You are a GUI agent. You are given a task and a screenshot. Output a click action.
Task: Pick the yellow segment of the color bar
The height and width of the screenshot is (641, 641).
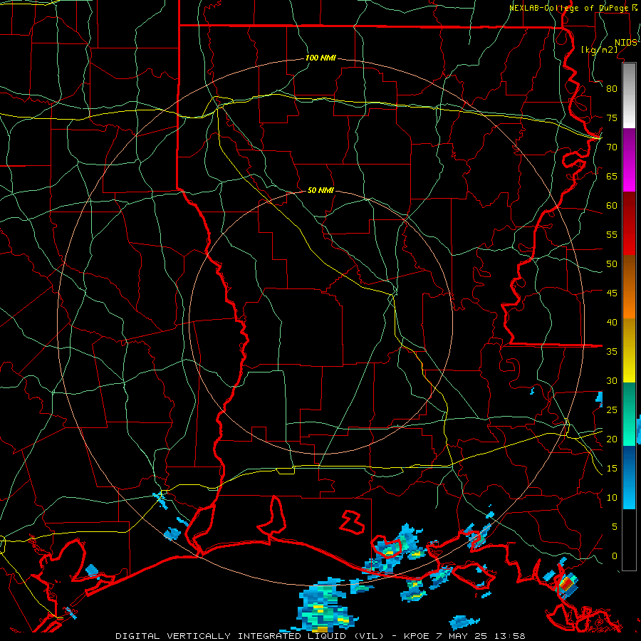click(629, 350)
